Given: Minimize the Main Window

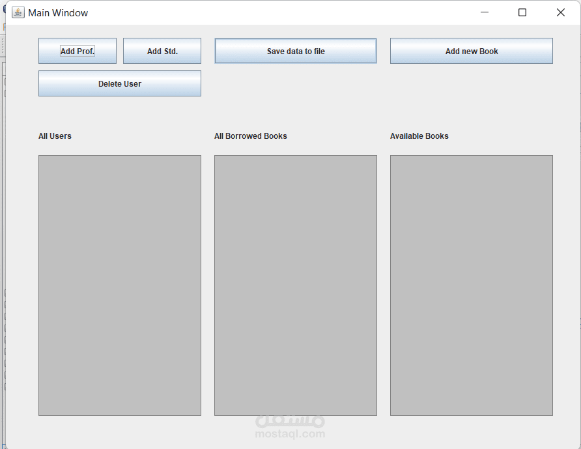Looking at the screenshot, I should click(x=485, y=12).
